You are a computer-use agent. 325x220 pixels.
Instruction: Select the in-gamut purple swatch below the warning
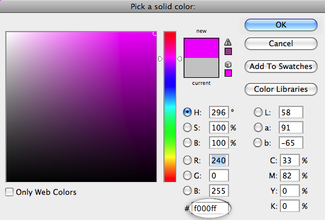[x=228, y=51]
